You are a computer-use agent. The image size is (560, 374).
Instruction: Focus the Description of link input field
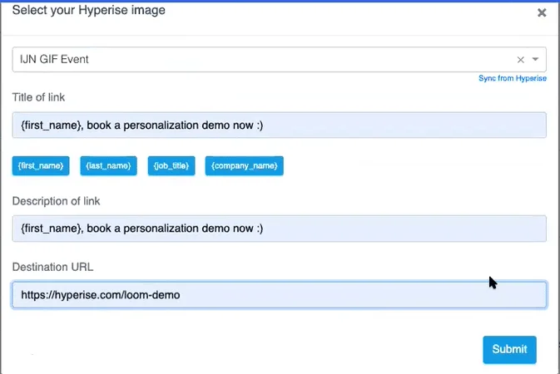point(279,229)
